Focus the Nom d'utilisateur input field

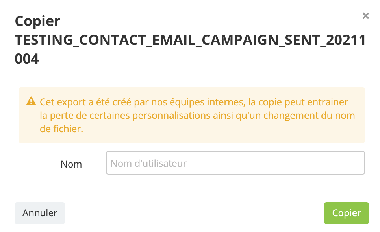point(235,163)
